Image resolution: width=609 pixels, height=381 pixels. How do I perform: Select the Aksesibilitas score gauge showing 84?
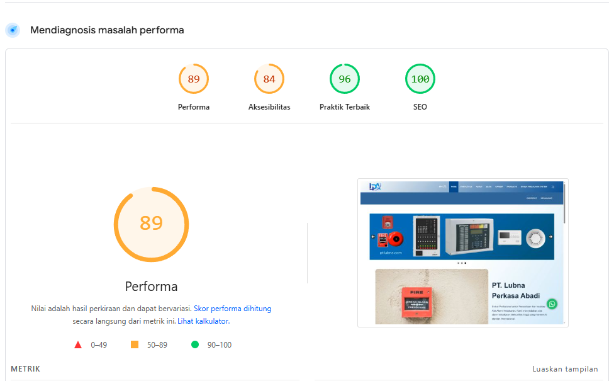pos(269,79)
